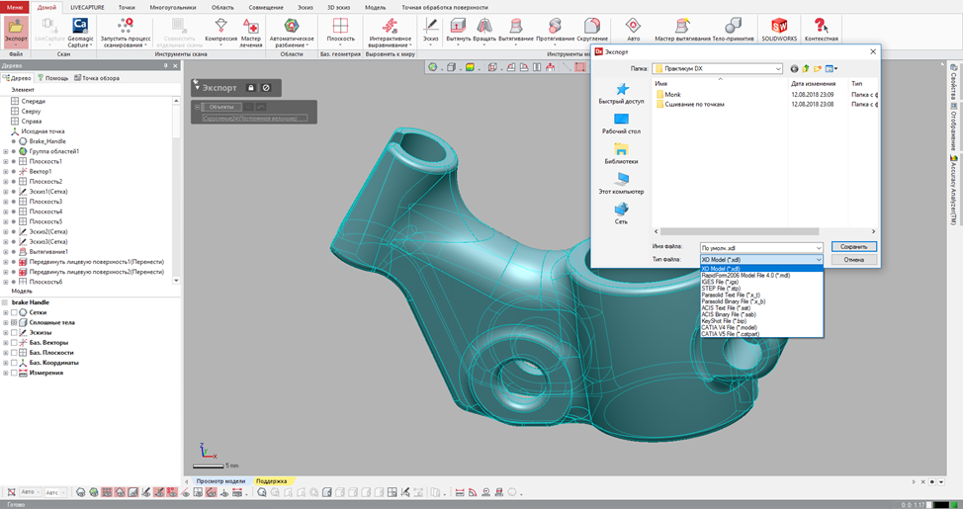
Task: Select the Эскиз tool
Action: point(431,30)
